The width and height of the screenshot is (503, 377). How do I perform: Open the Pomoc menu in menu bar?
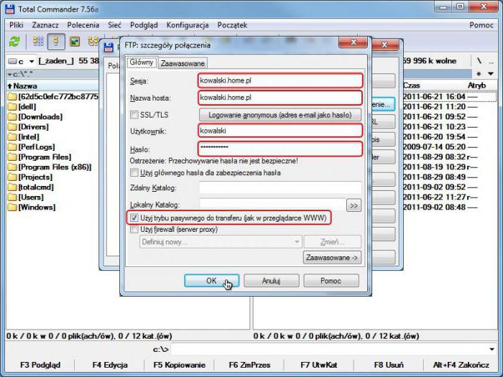coord(481,25)
